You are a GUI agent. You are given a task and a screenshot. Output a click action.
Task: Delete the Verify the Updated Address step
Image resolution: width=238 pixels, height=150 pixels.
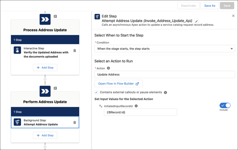pos(75,51)
